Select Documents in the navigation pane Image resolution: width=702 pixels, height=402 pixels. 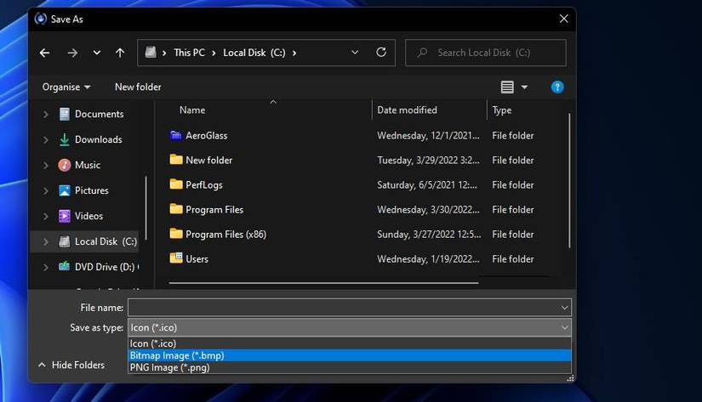coord(99,114)
